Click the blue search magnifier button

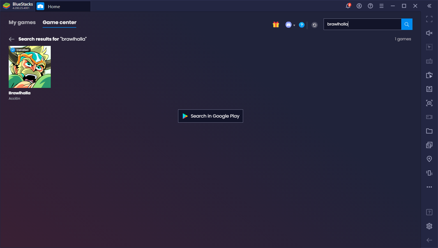[x=407, y=24]
